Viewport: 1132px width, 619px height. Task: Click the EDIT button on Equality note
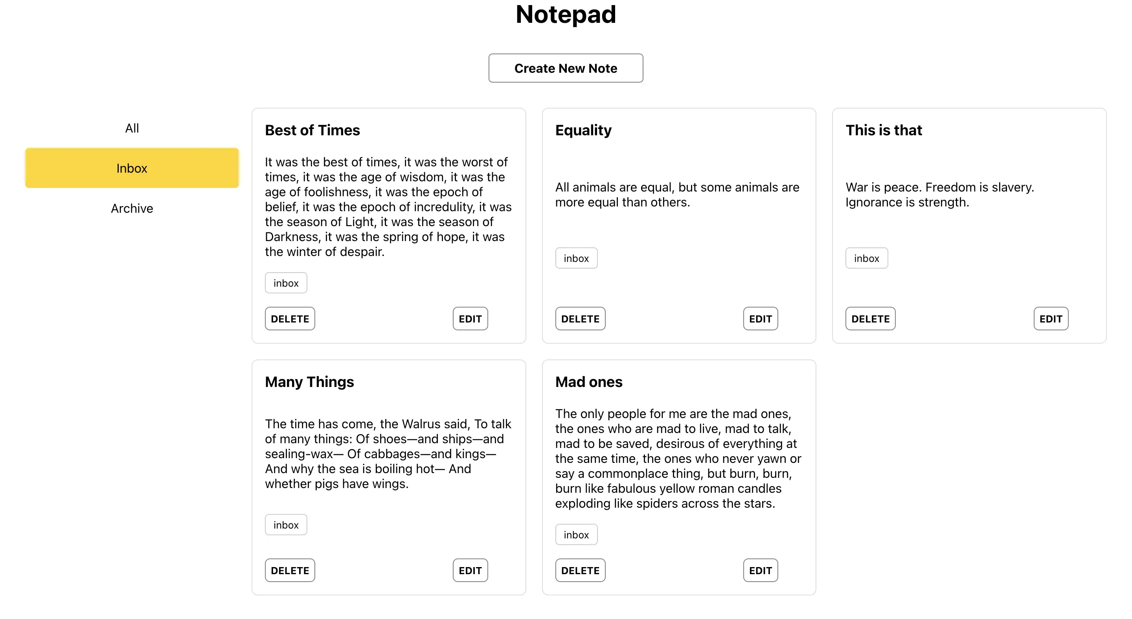tap(759, 318)
